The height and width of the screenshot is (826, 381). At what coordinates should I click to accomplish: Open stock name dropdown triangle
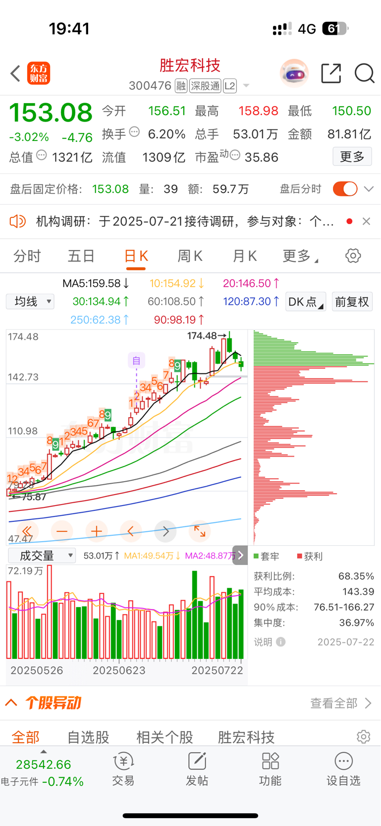click(x=246, y=86)
